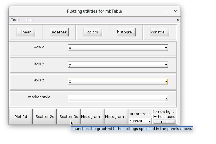Viewport: 216px width, 144px height.
Task: Close the Plotting utilities window
Action: (x=175, y=11)
